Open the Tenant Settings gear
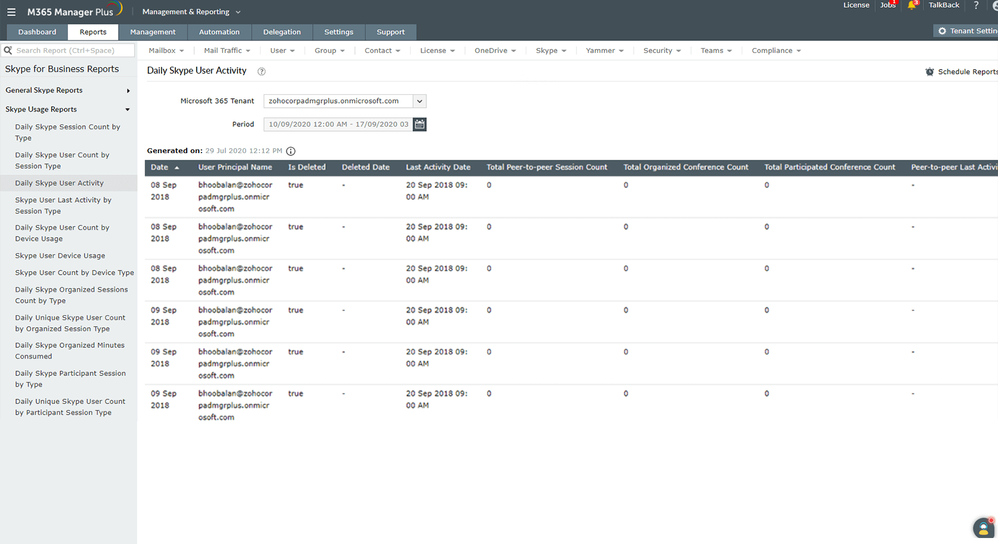 point(943,30)
